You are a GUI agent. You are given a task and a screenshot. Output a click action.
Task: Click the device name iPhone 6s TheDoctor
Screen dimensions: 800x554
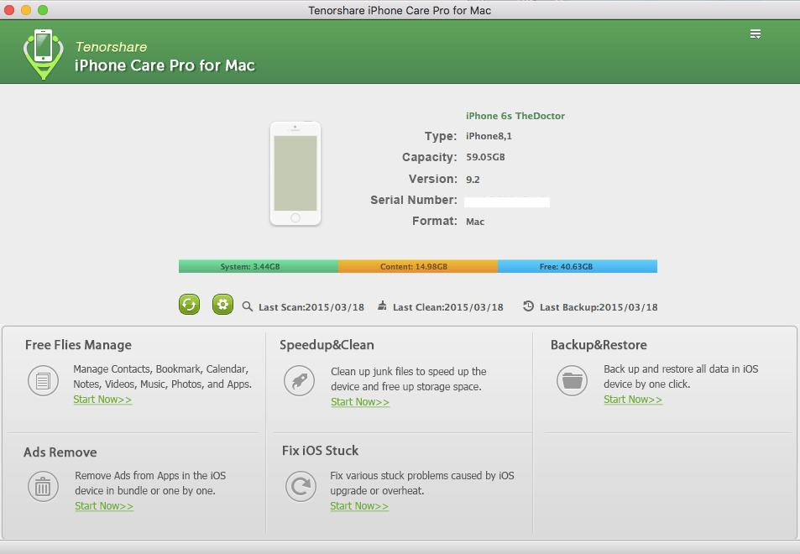(515, 116)
